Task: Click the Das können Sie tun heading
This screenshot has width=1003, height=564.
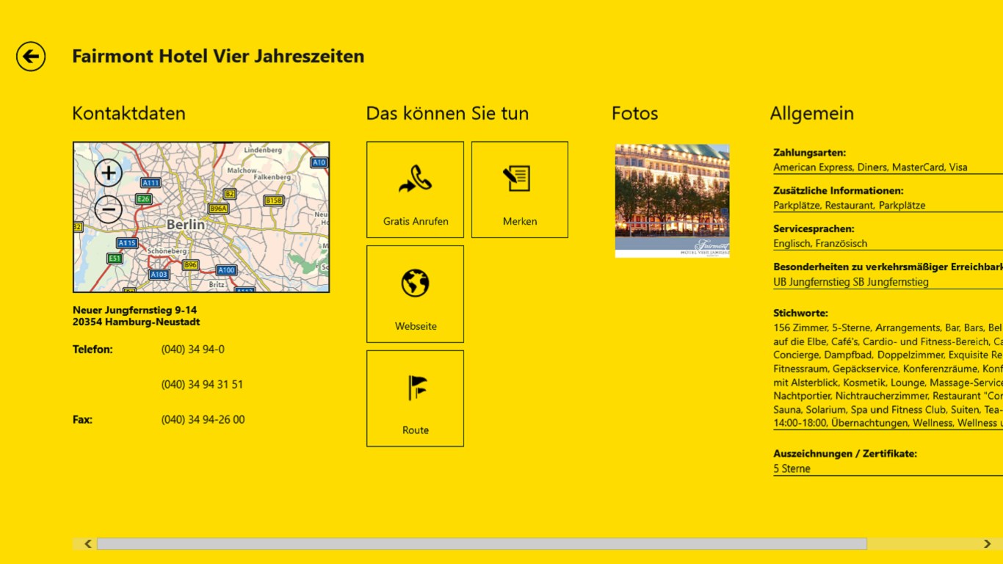Action: coord(448,113)
